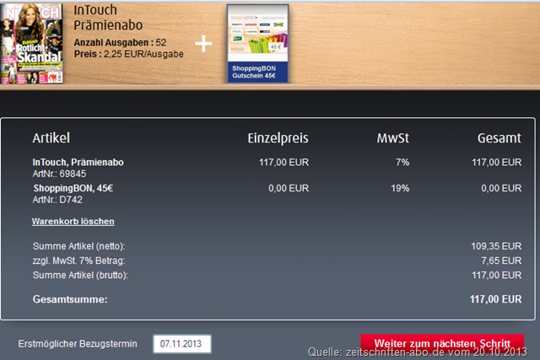Select the 'InTouch, Prämienabo' article row name
This screenshot has width=540, height=360.
tap(78, 162)
